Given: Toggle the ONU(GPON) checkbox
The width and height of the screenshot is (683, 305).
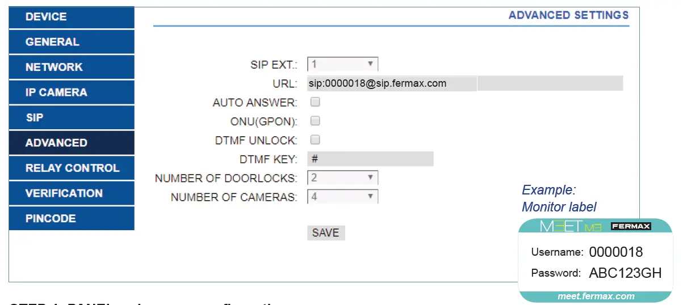Looking at the screenshot, I should pos(316,121).
